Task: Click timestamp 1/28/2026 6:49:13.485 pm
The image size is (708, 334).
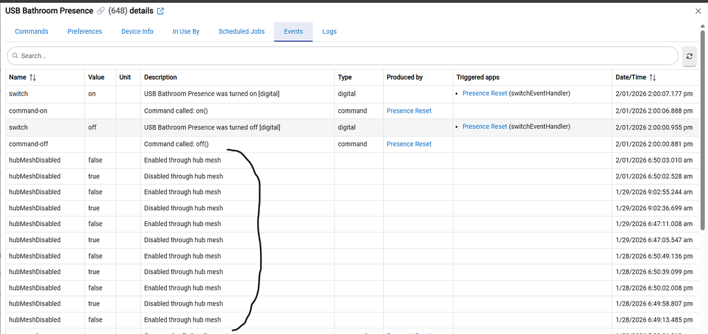Action: click(654, 319)
